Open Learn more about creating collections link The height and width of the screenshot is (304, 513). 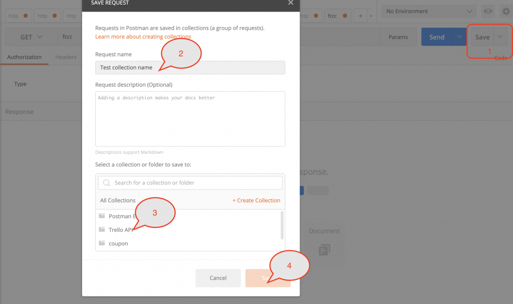tap(143, 37)
